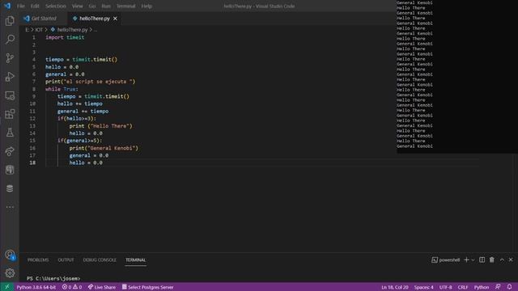Open the Terminal menu

click(x=126, y=6)
